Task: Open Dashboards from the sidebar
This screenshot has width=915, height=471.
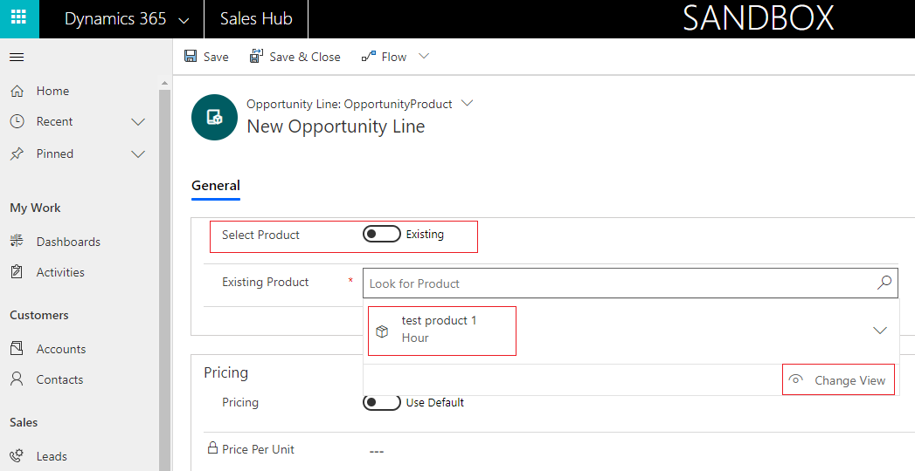Action: (x=68, y=242)
